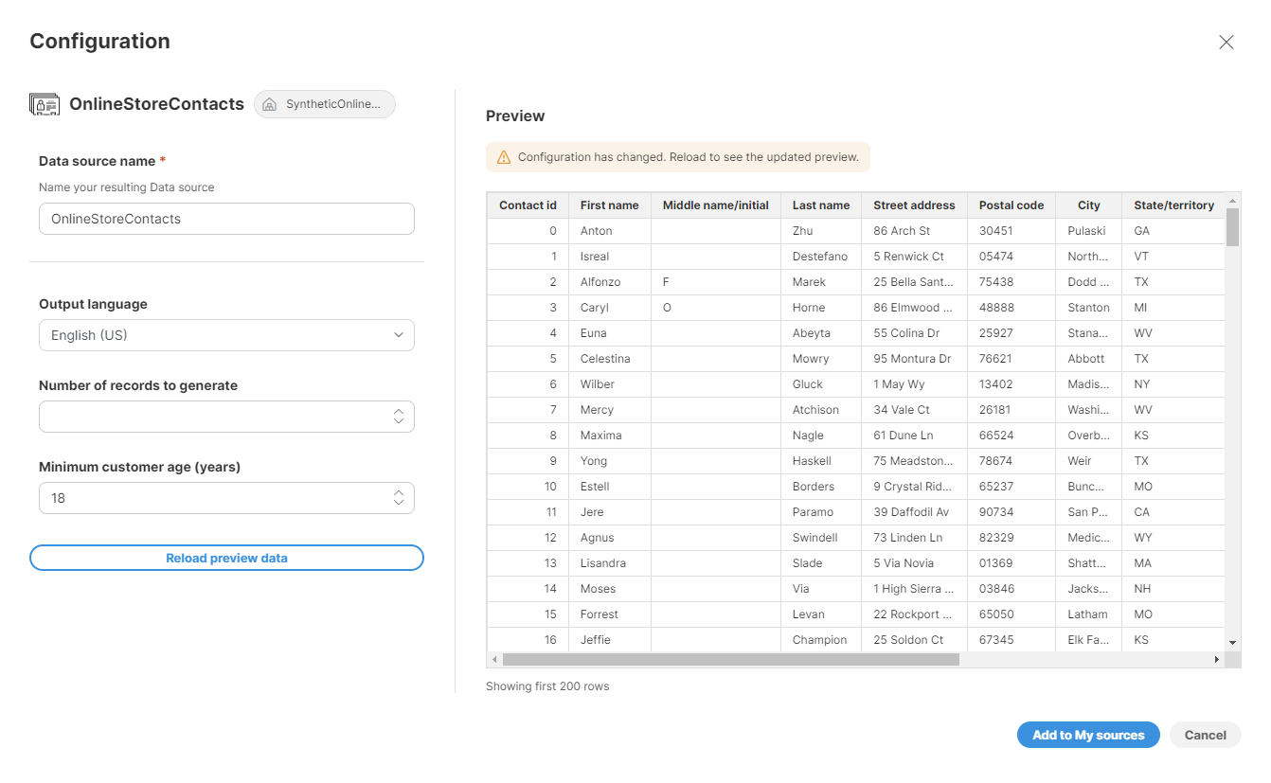The image size is (1271, 783).
Task: Cancel the configuration dialog
Action: pos(1205,735)
